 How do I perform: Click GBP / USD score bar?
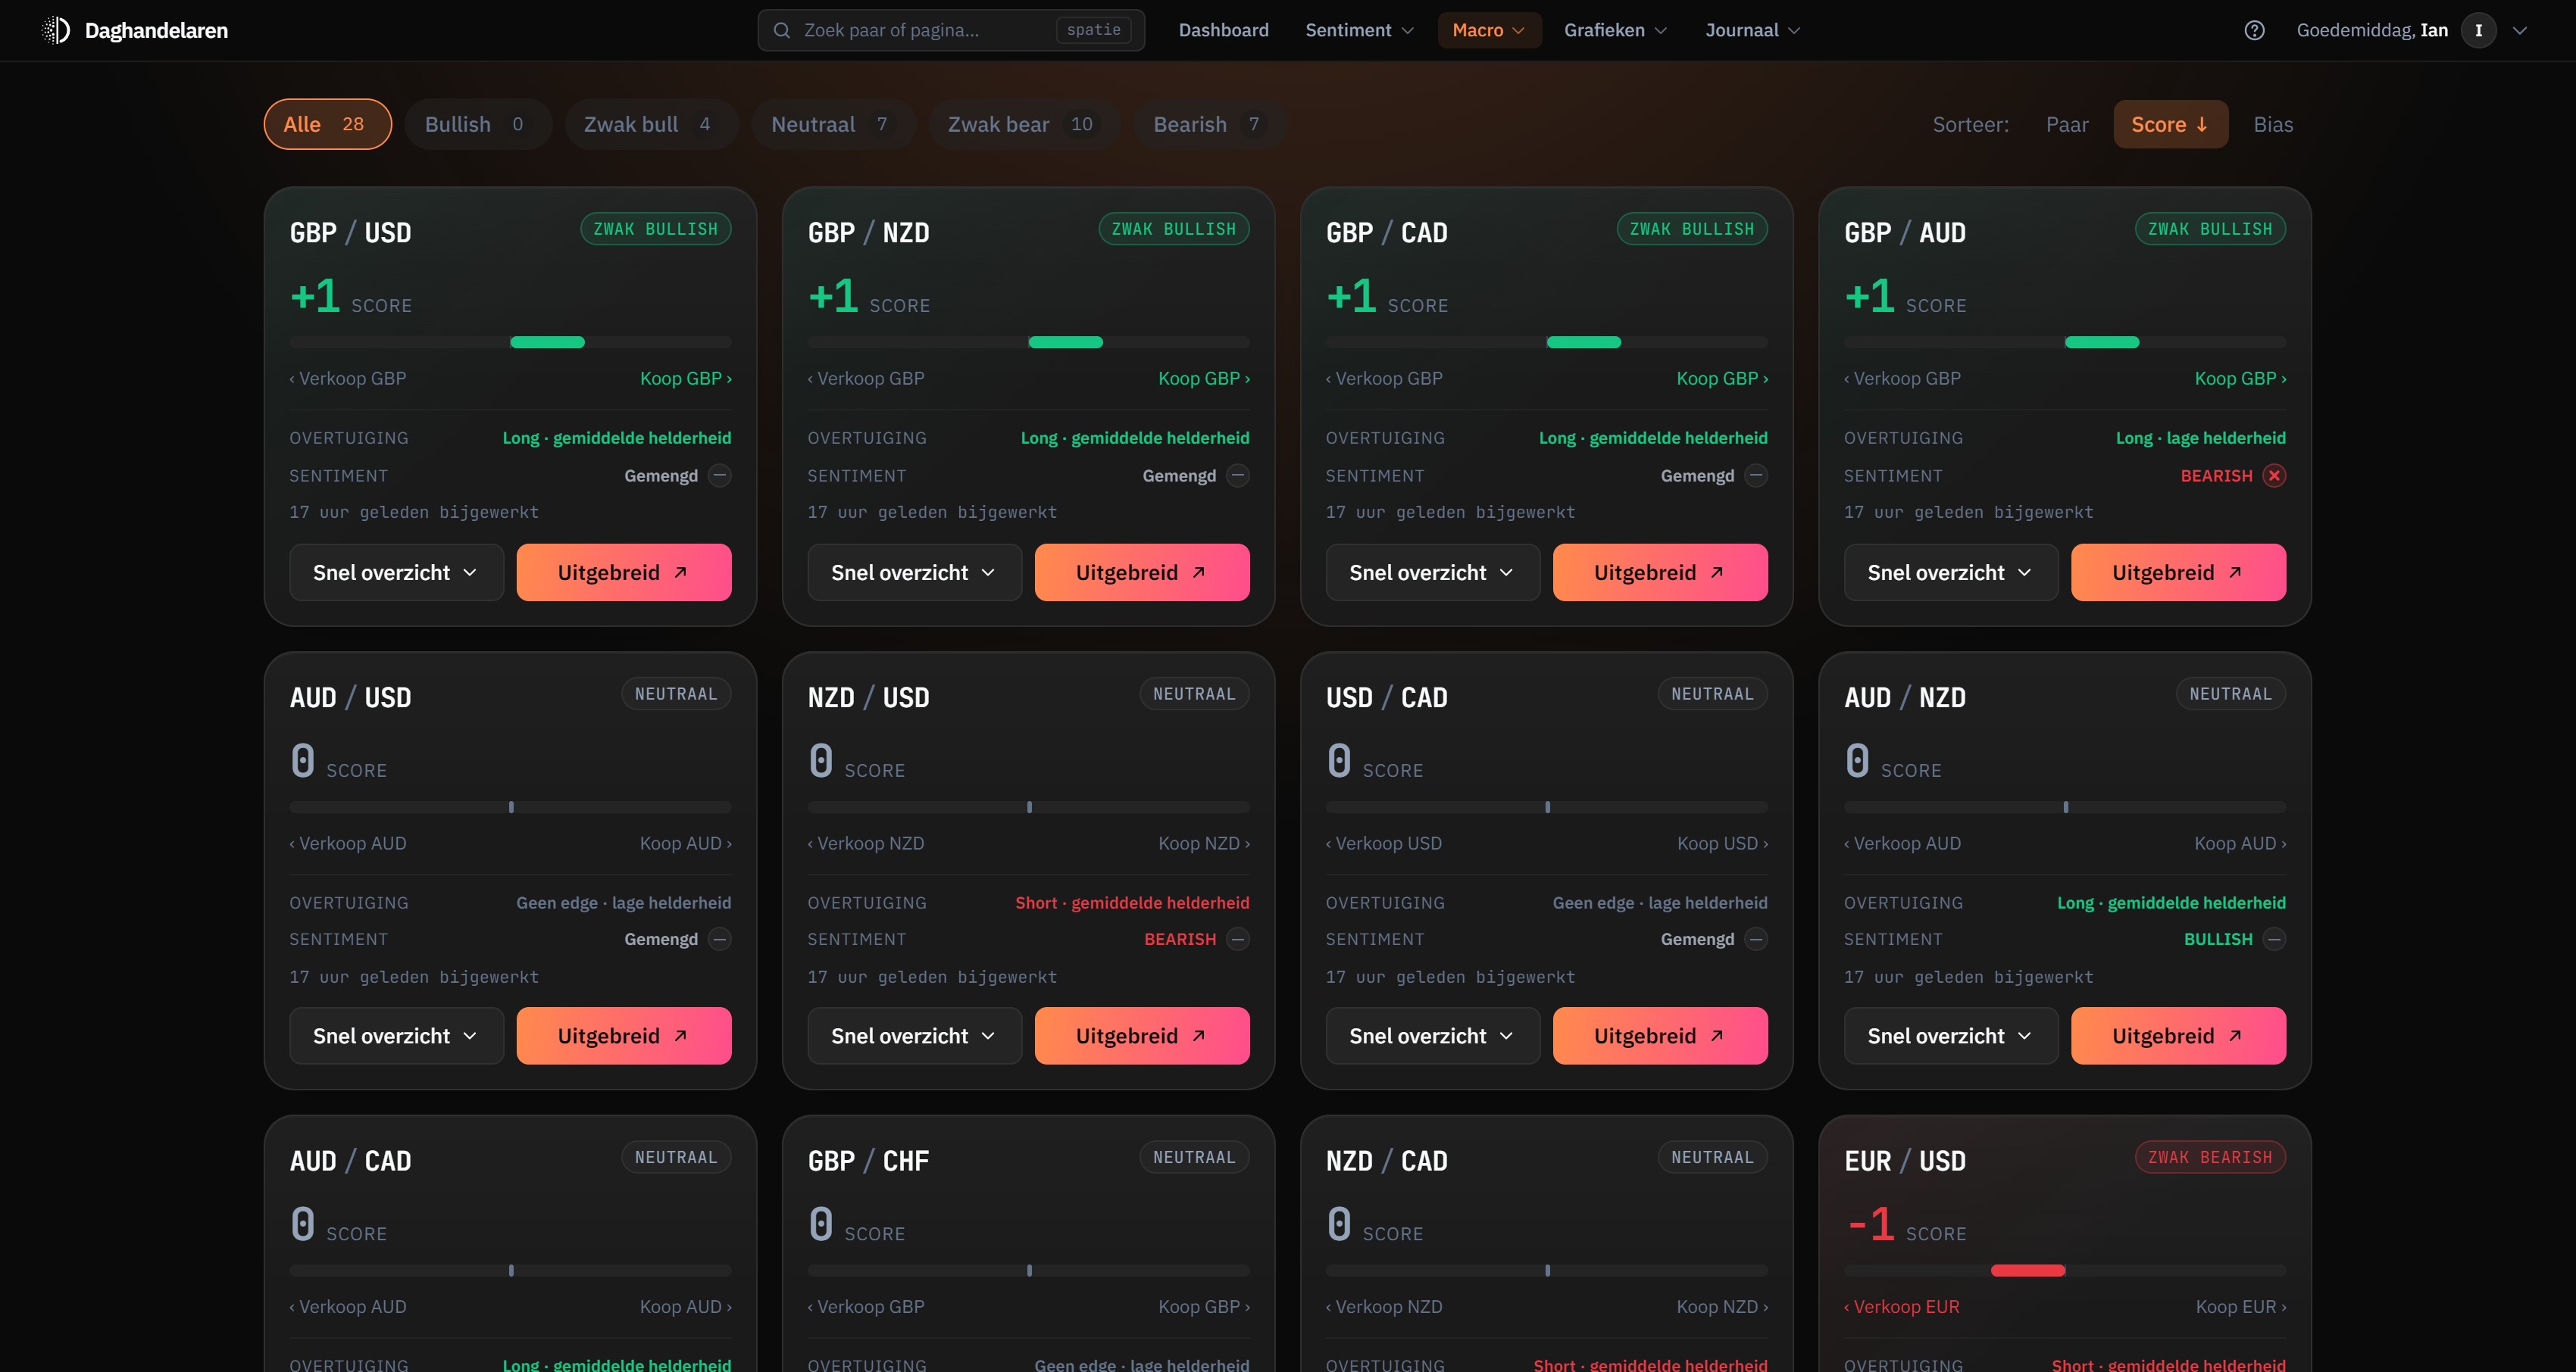click(510, 341)
